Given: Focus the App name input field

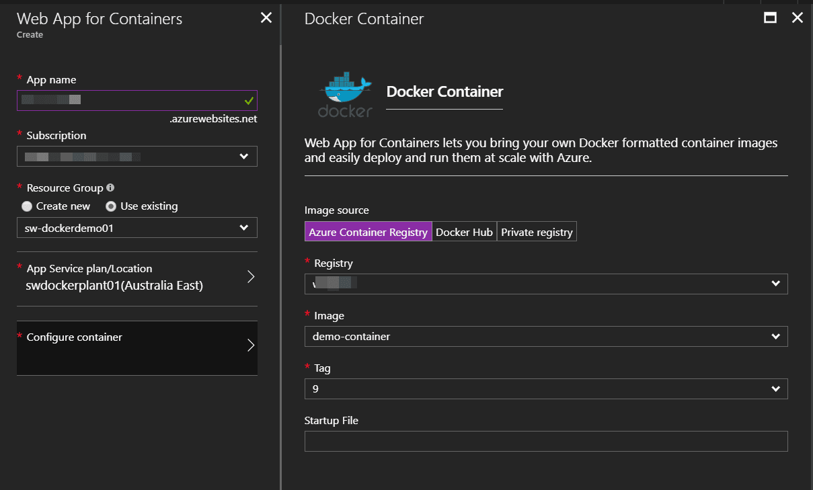Looking at the screenshot, I should (x=137, y=100).
